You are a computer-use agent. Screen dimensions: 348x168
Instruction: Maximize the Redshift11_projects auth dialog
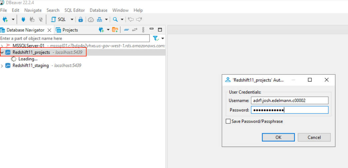[310, 80]
